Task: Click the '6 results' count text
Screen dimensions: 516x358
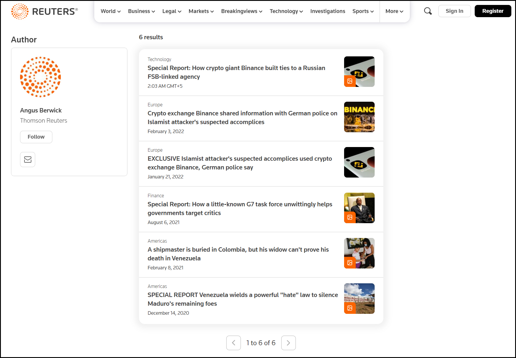Action: pos(151,37)
